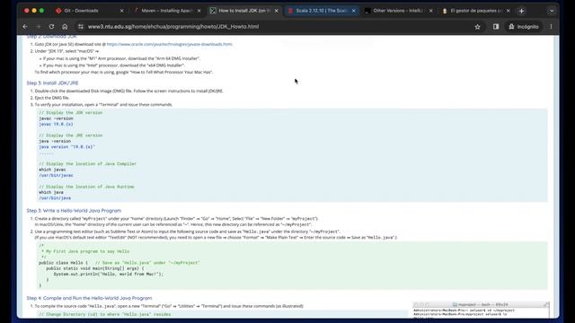Screen dimensions: 575x323
Task: Close the Git - Downloads tab
Action: tap(122, 11)
